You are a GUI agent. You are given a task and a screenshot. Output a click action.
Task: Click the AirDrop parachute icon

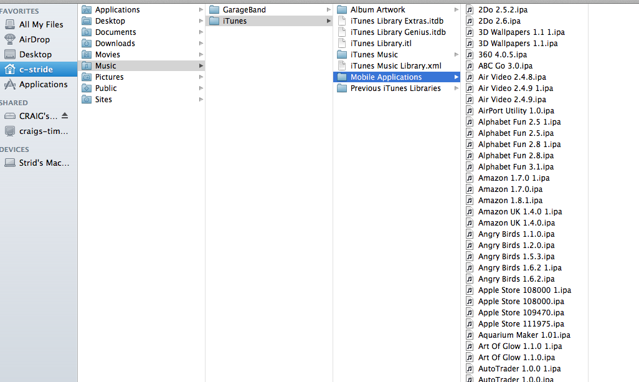pos(10,39)
